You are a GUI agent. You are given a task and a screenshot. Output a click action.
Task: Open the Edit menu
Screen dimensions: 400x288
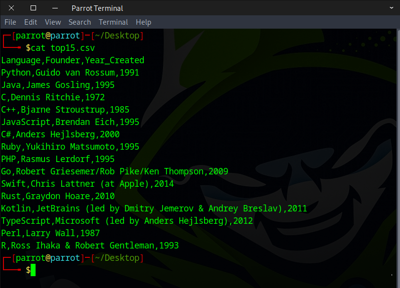point(31,22)
